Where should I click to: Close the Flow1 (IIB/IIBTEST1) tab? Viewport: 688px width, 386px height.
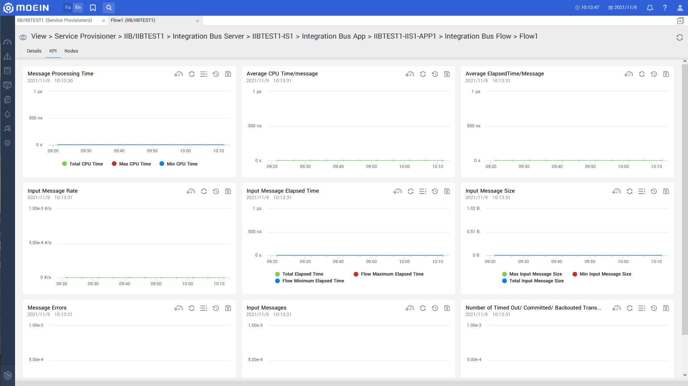(197, 21)
